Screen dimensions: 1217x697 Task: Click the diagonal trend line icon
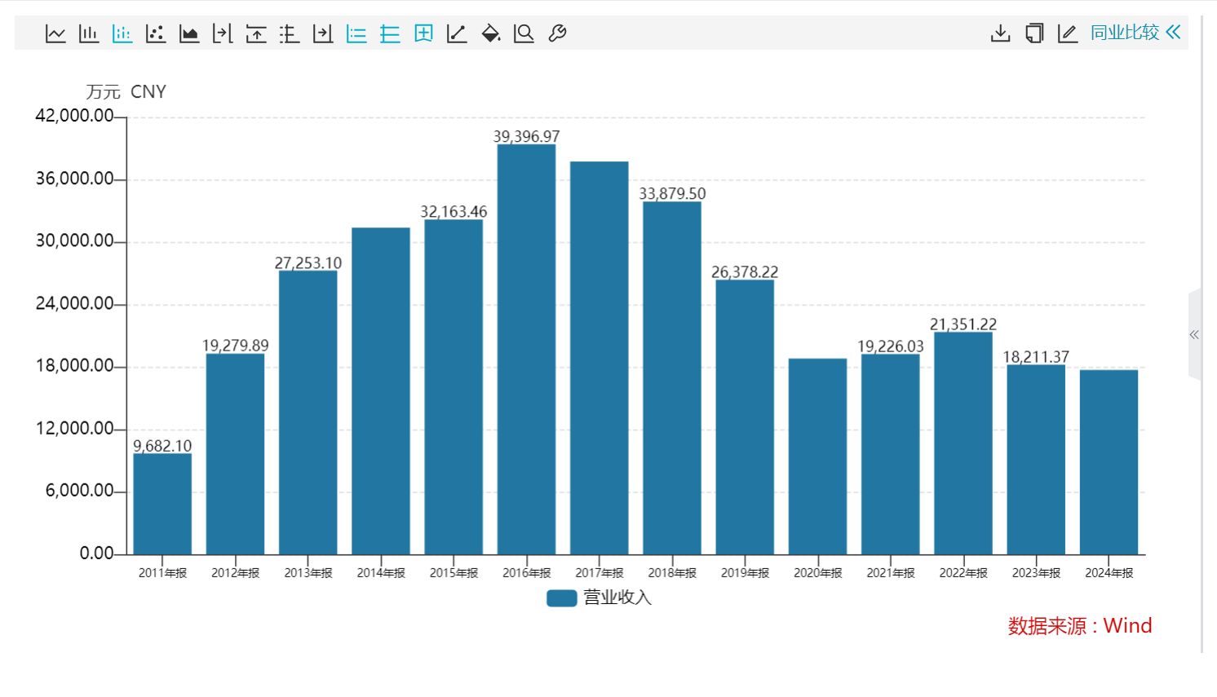click(457, 33)
